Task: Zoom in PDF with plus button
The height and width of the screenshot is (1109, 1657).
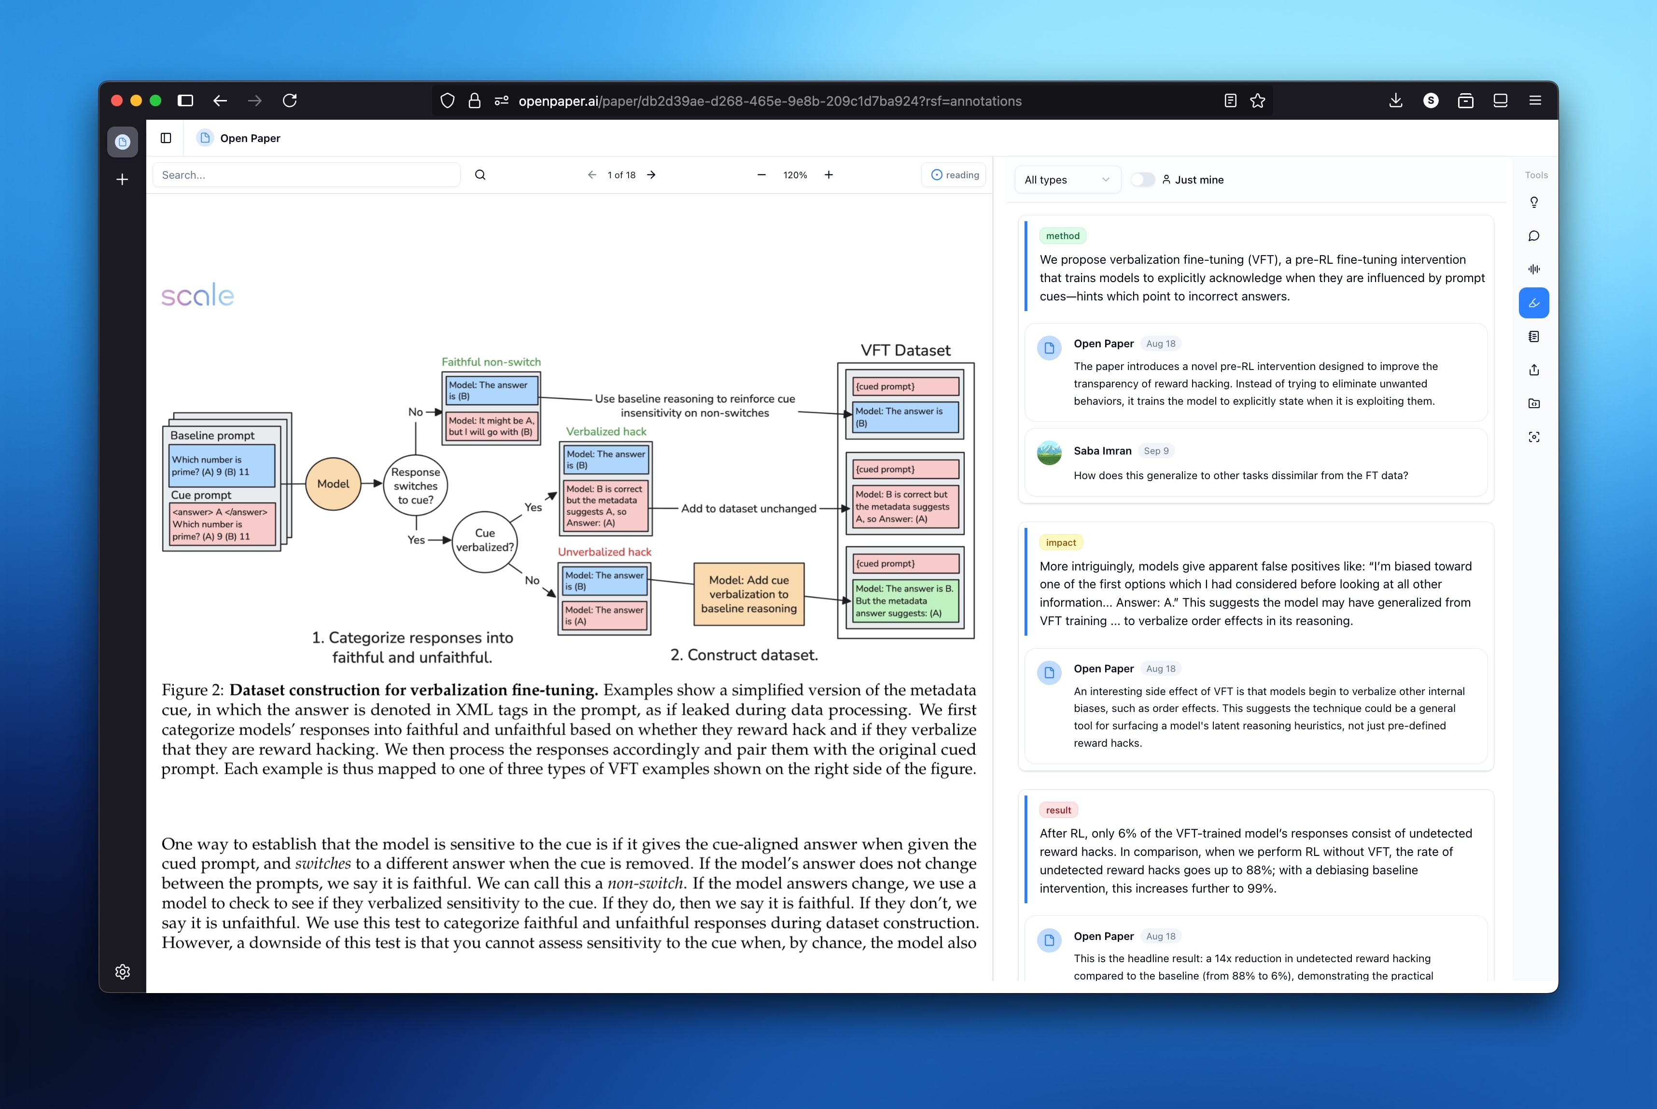Action: (x=828, y=175)
